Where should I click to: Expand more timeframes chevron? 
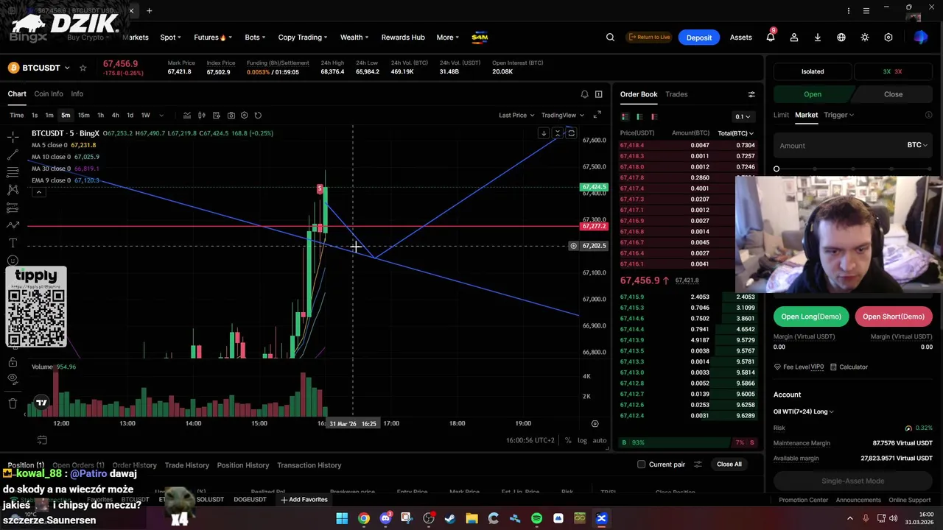click(161, 115)
